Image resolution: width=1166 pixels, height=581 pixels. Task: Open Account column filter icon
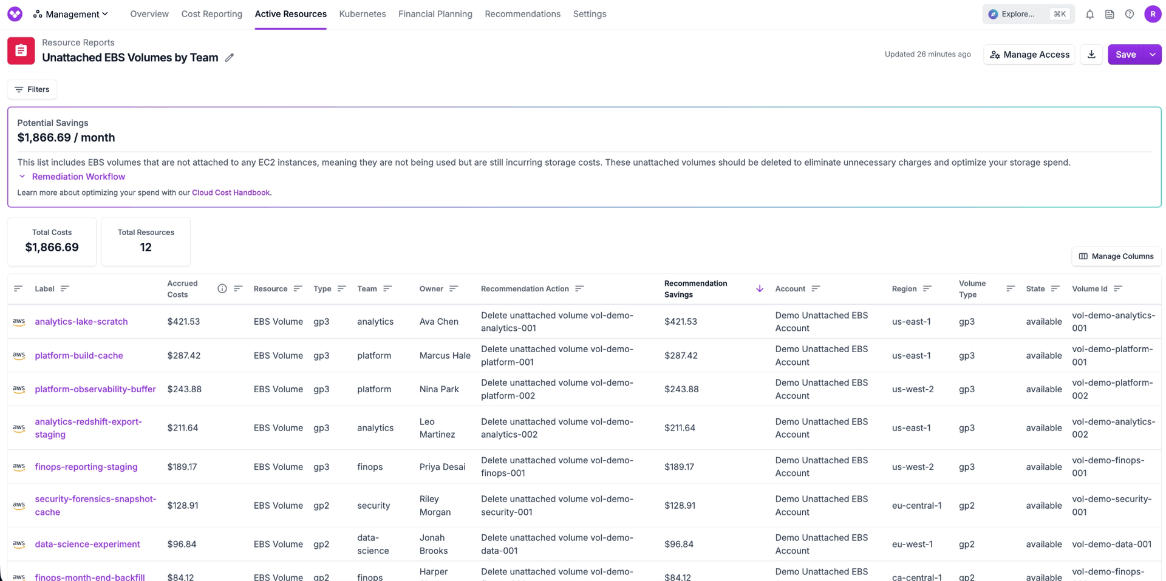click(x=816, y=288)
